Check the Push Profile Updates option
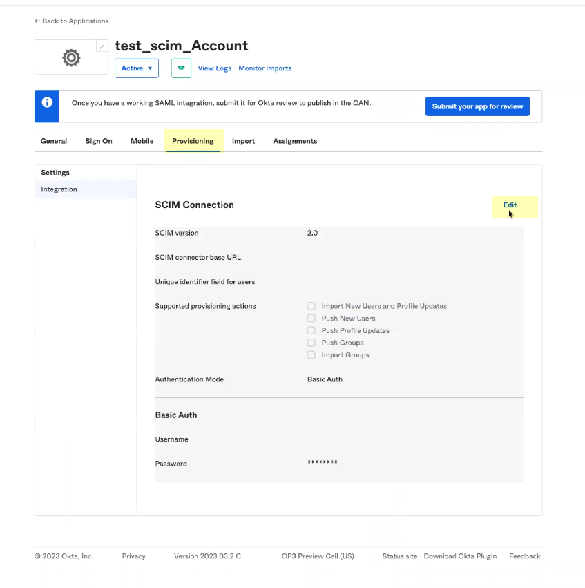This screenshot has height=588, width=585. click(x=311, y=331)
